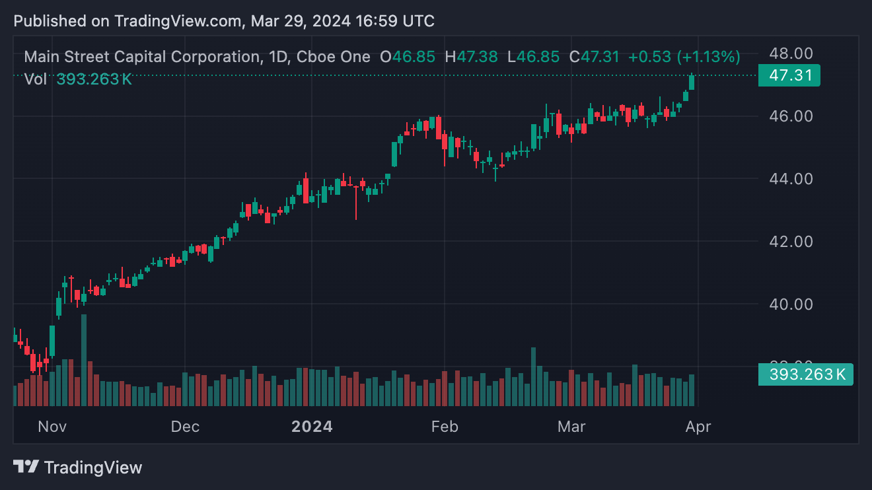Click the Vol indicator legend label
Image resolution: width=872 pixels, height=490 pixels.
click(36, 79)
